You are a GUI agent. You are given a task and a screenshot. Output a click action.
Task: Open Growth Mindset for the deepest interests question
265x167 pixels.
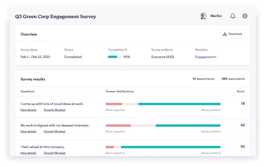pos(54,131)
